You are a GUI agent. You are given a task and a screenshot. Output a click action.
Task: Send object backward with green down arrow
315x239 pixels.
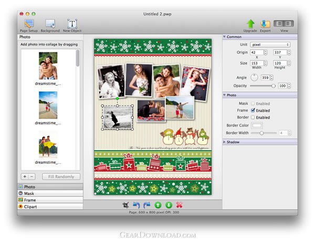click(169, 205)
